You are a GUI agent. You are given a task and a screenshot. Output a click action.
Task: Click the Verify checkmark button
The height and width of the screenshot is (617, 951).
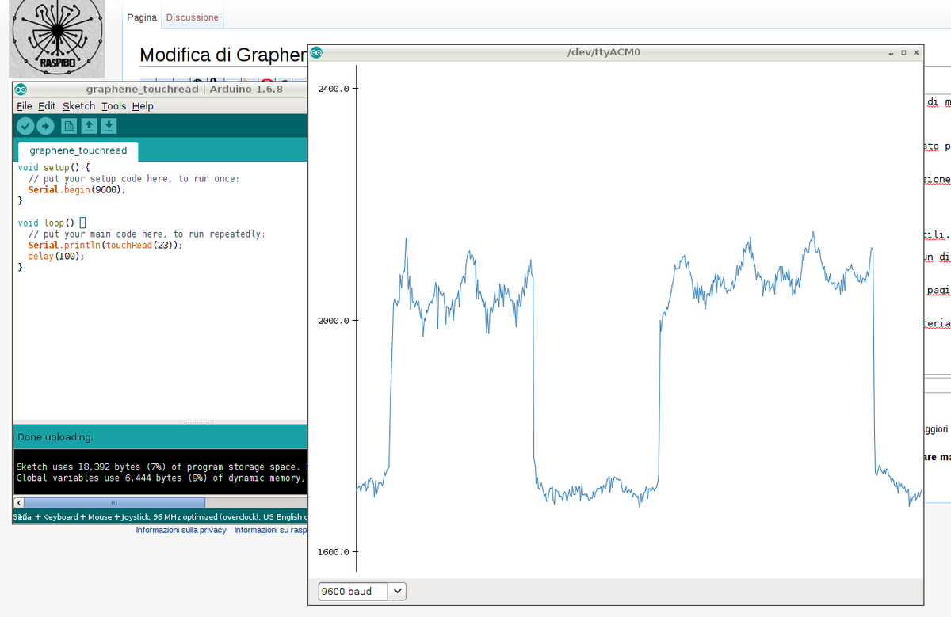click(25, 126)
